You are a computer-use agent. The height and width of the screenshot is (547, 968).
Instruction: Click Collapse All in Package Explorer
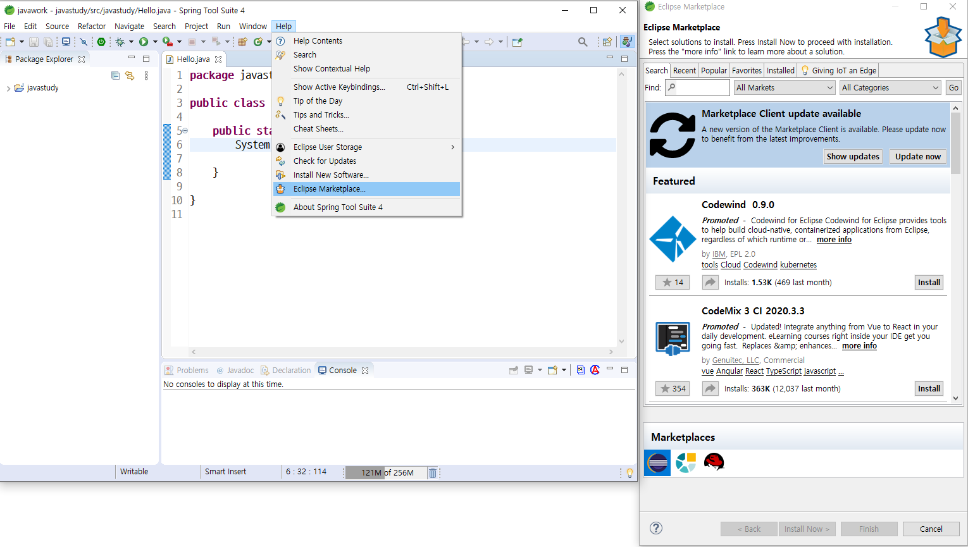click(115, 75)
